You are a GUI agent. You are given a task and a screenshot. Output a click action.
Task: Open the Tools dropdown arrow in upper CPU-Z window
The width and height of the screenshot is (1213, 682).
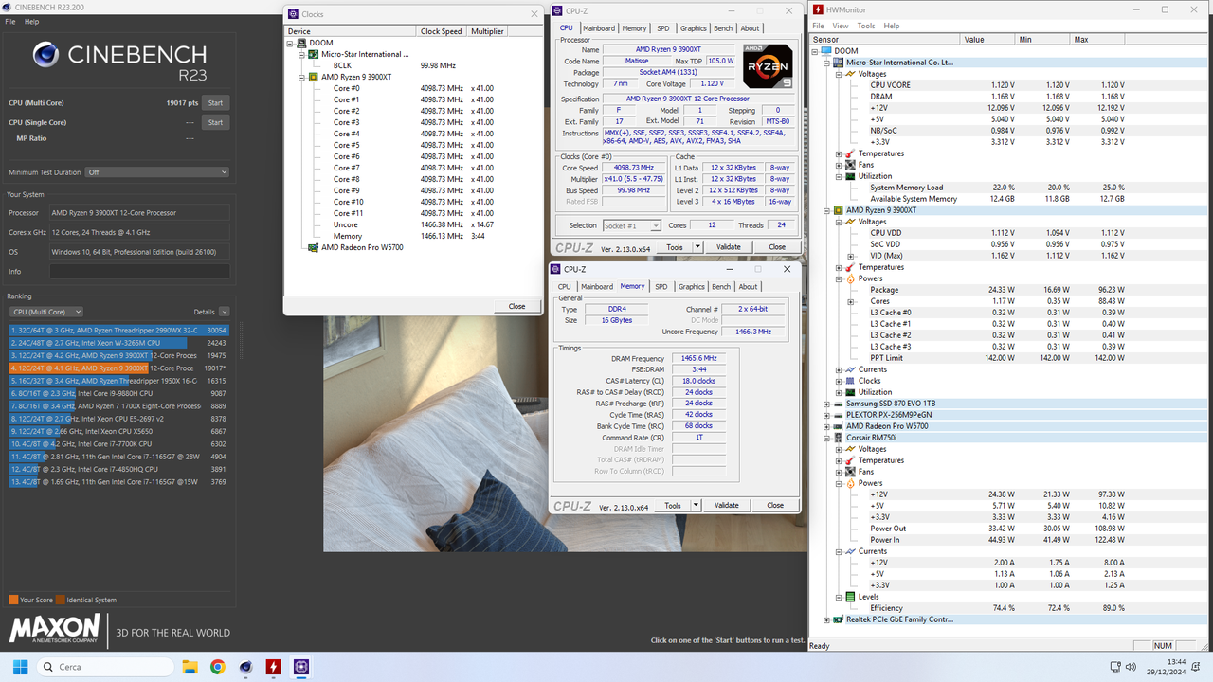click(x=698, y=247)
